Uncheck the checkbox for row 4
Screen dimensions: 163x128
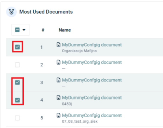click(17, 100)
